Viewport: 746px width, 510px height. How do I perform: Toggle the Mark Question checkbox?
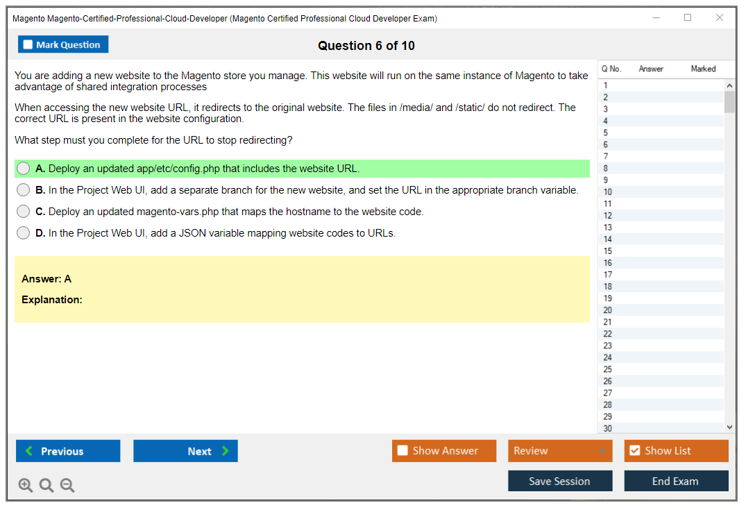28,45
